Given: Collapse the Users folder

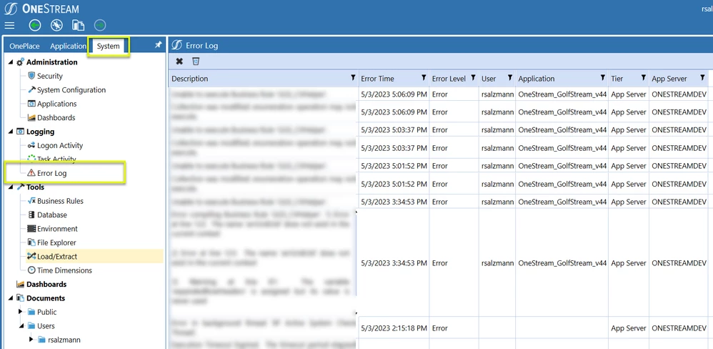Looking at the screenshot, I should 21,326.
